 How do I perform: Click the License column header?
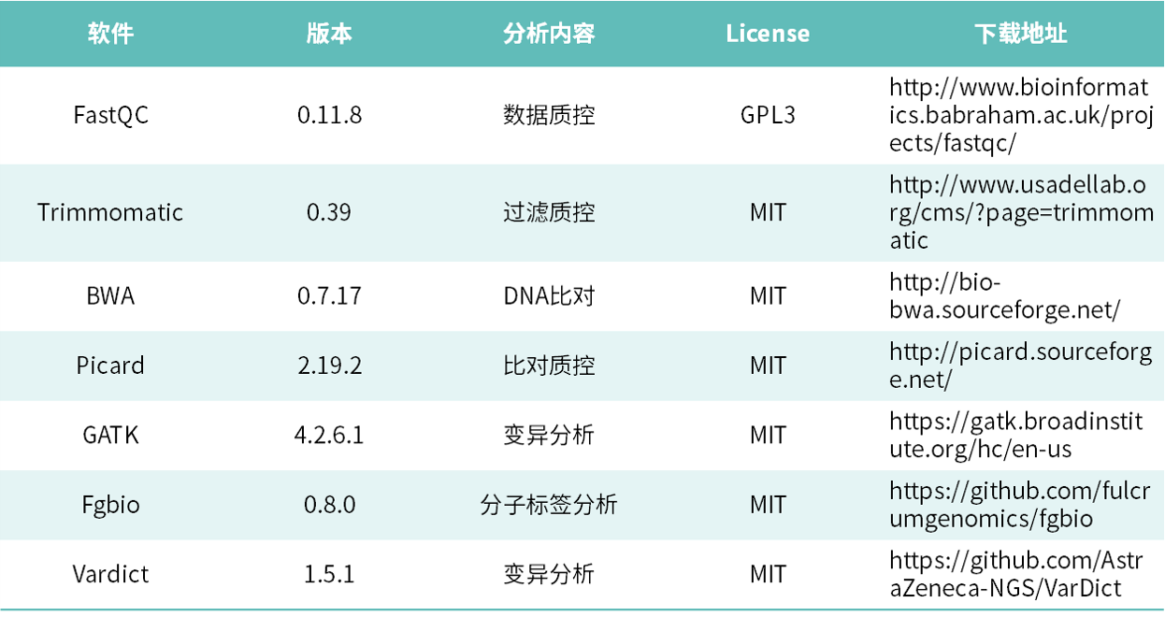pyautogui.click(x=768, y=34)
